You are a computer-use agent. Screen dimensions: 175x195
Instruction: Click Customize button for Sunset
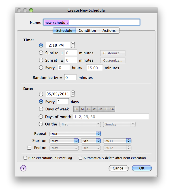pos(113,60)
